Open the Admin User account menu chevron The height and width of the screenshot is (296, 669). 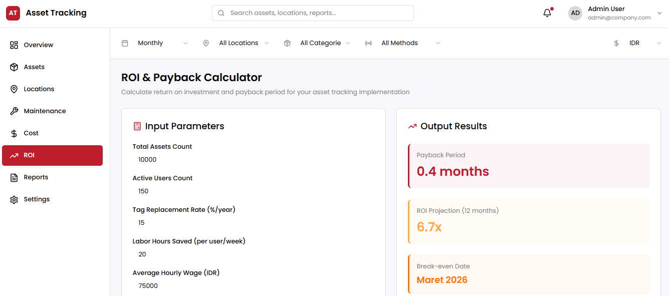tap(659, 14)
